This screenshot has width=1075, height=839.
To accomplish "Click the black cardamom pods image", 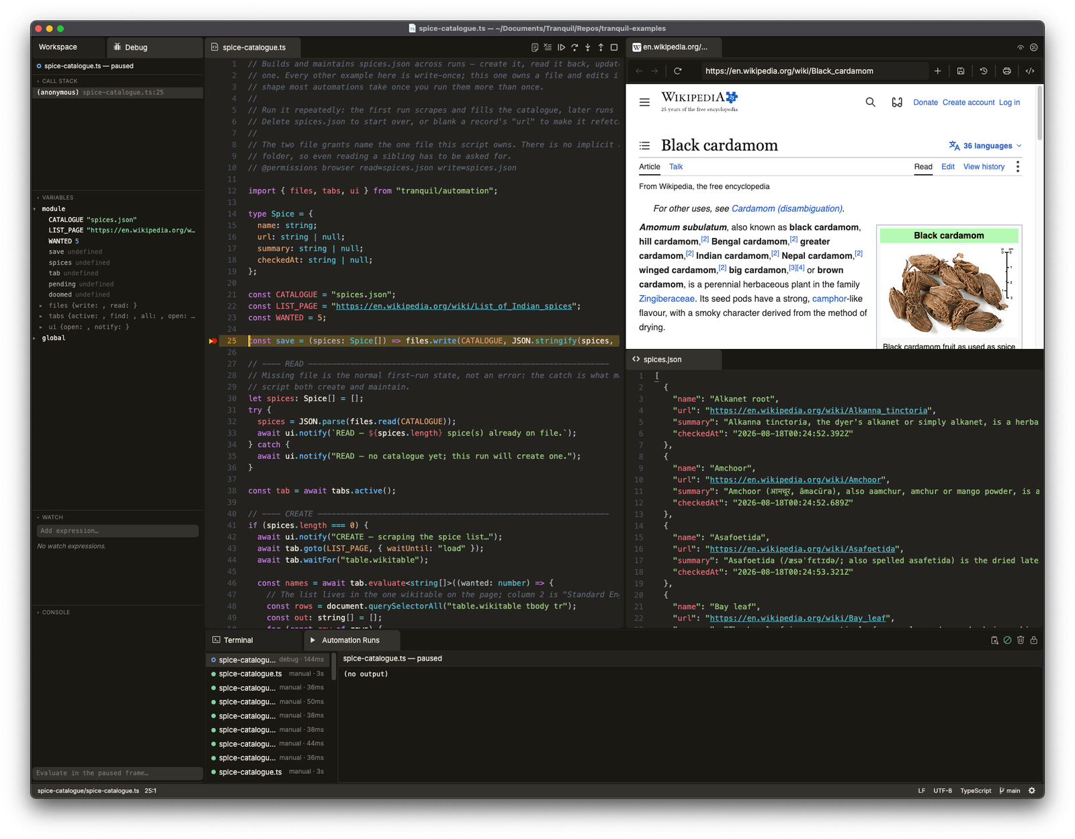I will (x=949, y=291).
